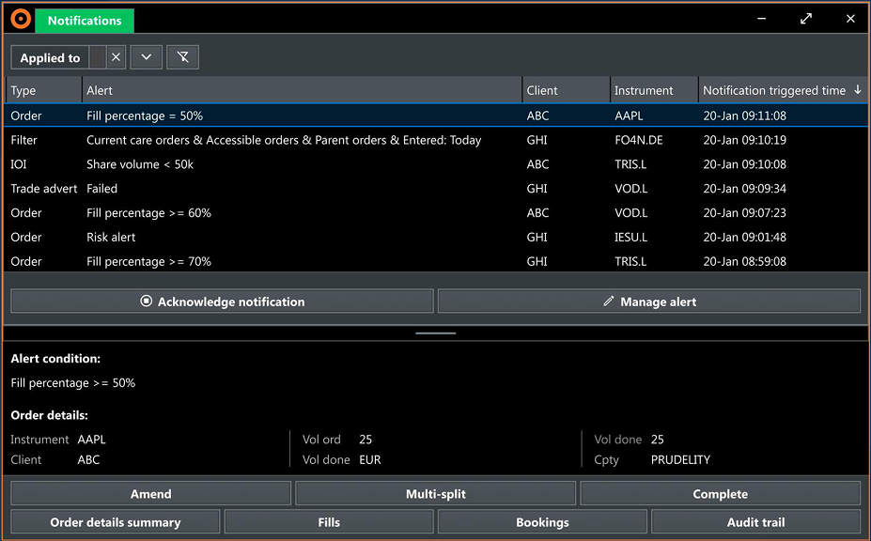Viewport: 871px width, 541px height.
Task: Select the Risk alert row for IESU.L
Action: tap(282, 237)
